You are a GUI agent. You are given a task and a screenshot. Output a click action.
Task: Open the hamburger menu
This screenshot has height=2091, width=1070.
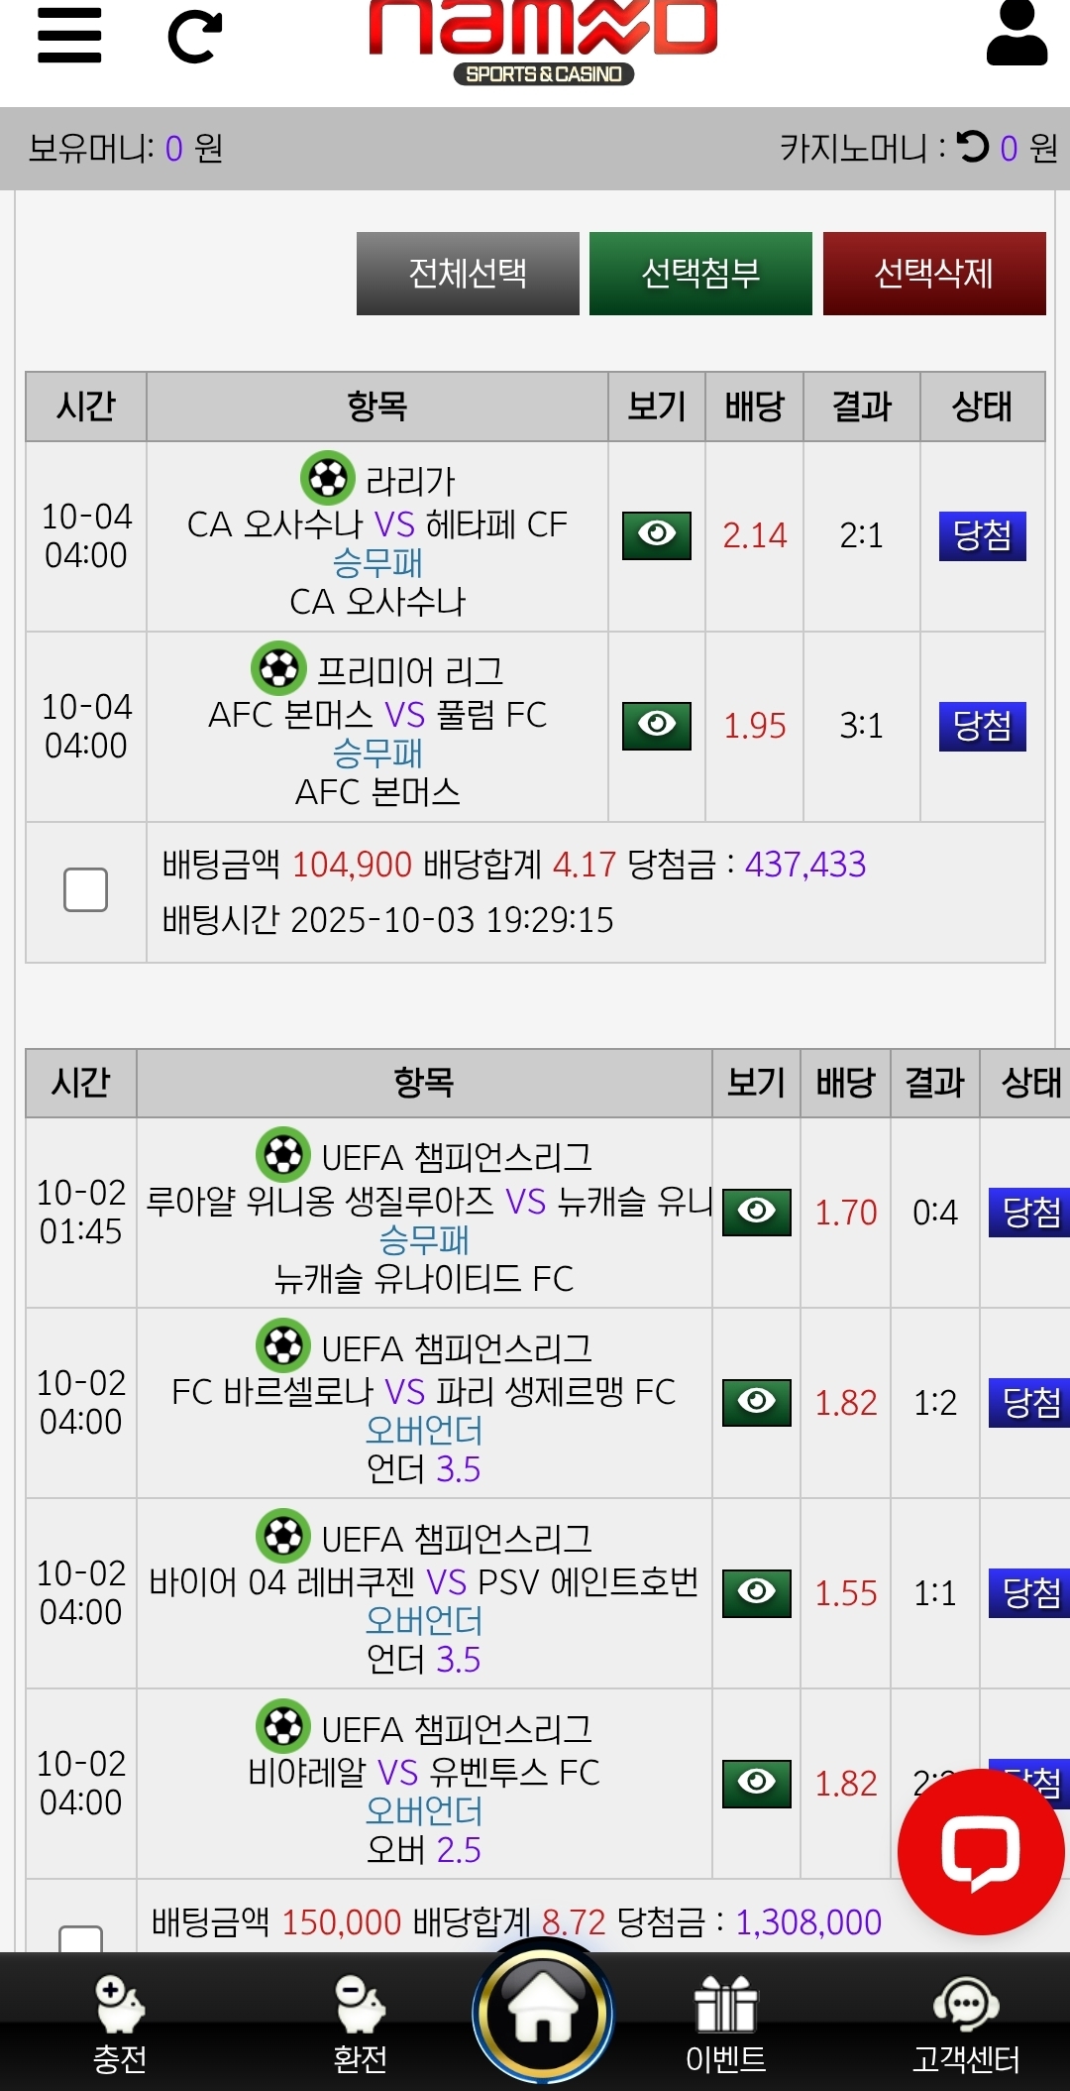pos(69,36)
